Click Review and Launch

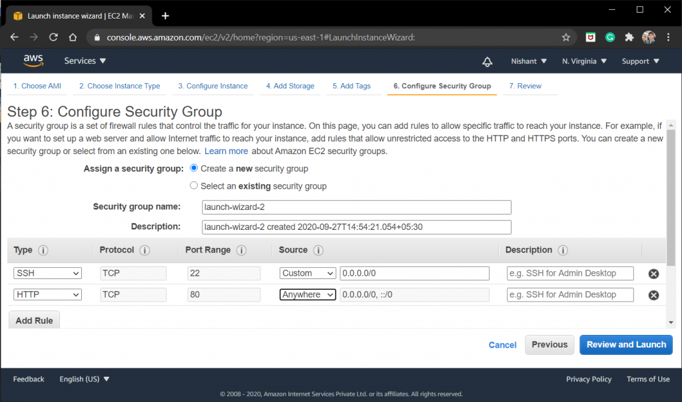pyautogui.click(x=625, y=345)
